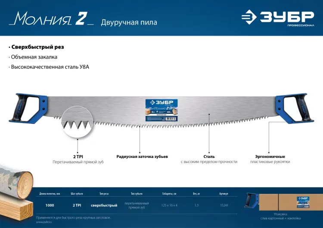This screenshot has width=323, height=228.
Task: Click the circular magnified saw teeth inset
Action: [x=78, y=122]
